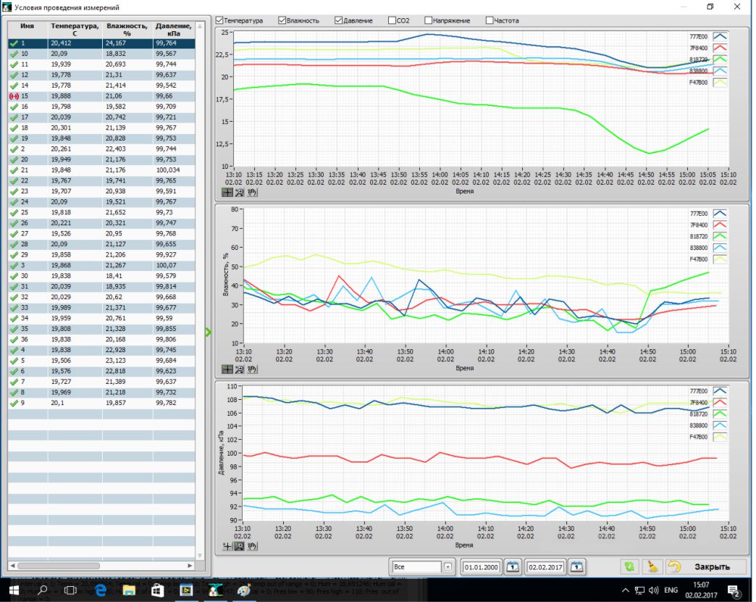Open calendar picker for end date 02.02.2017
756x602 pixels.
point(576,567)
